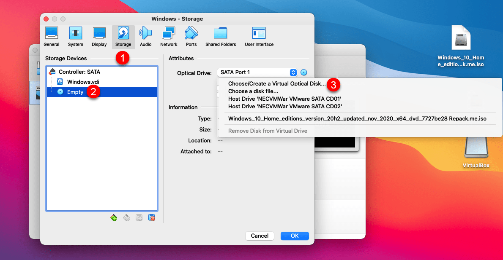Select the Storage settings tab
This screenshot has width=503, height=260.
pos(123,37)
